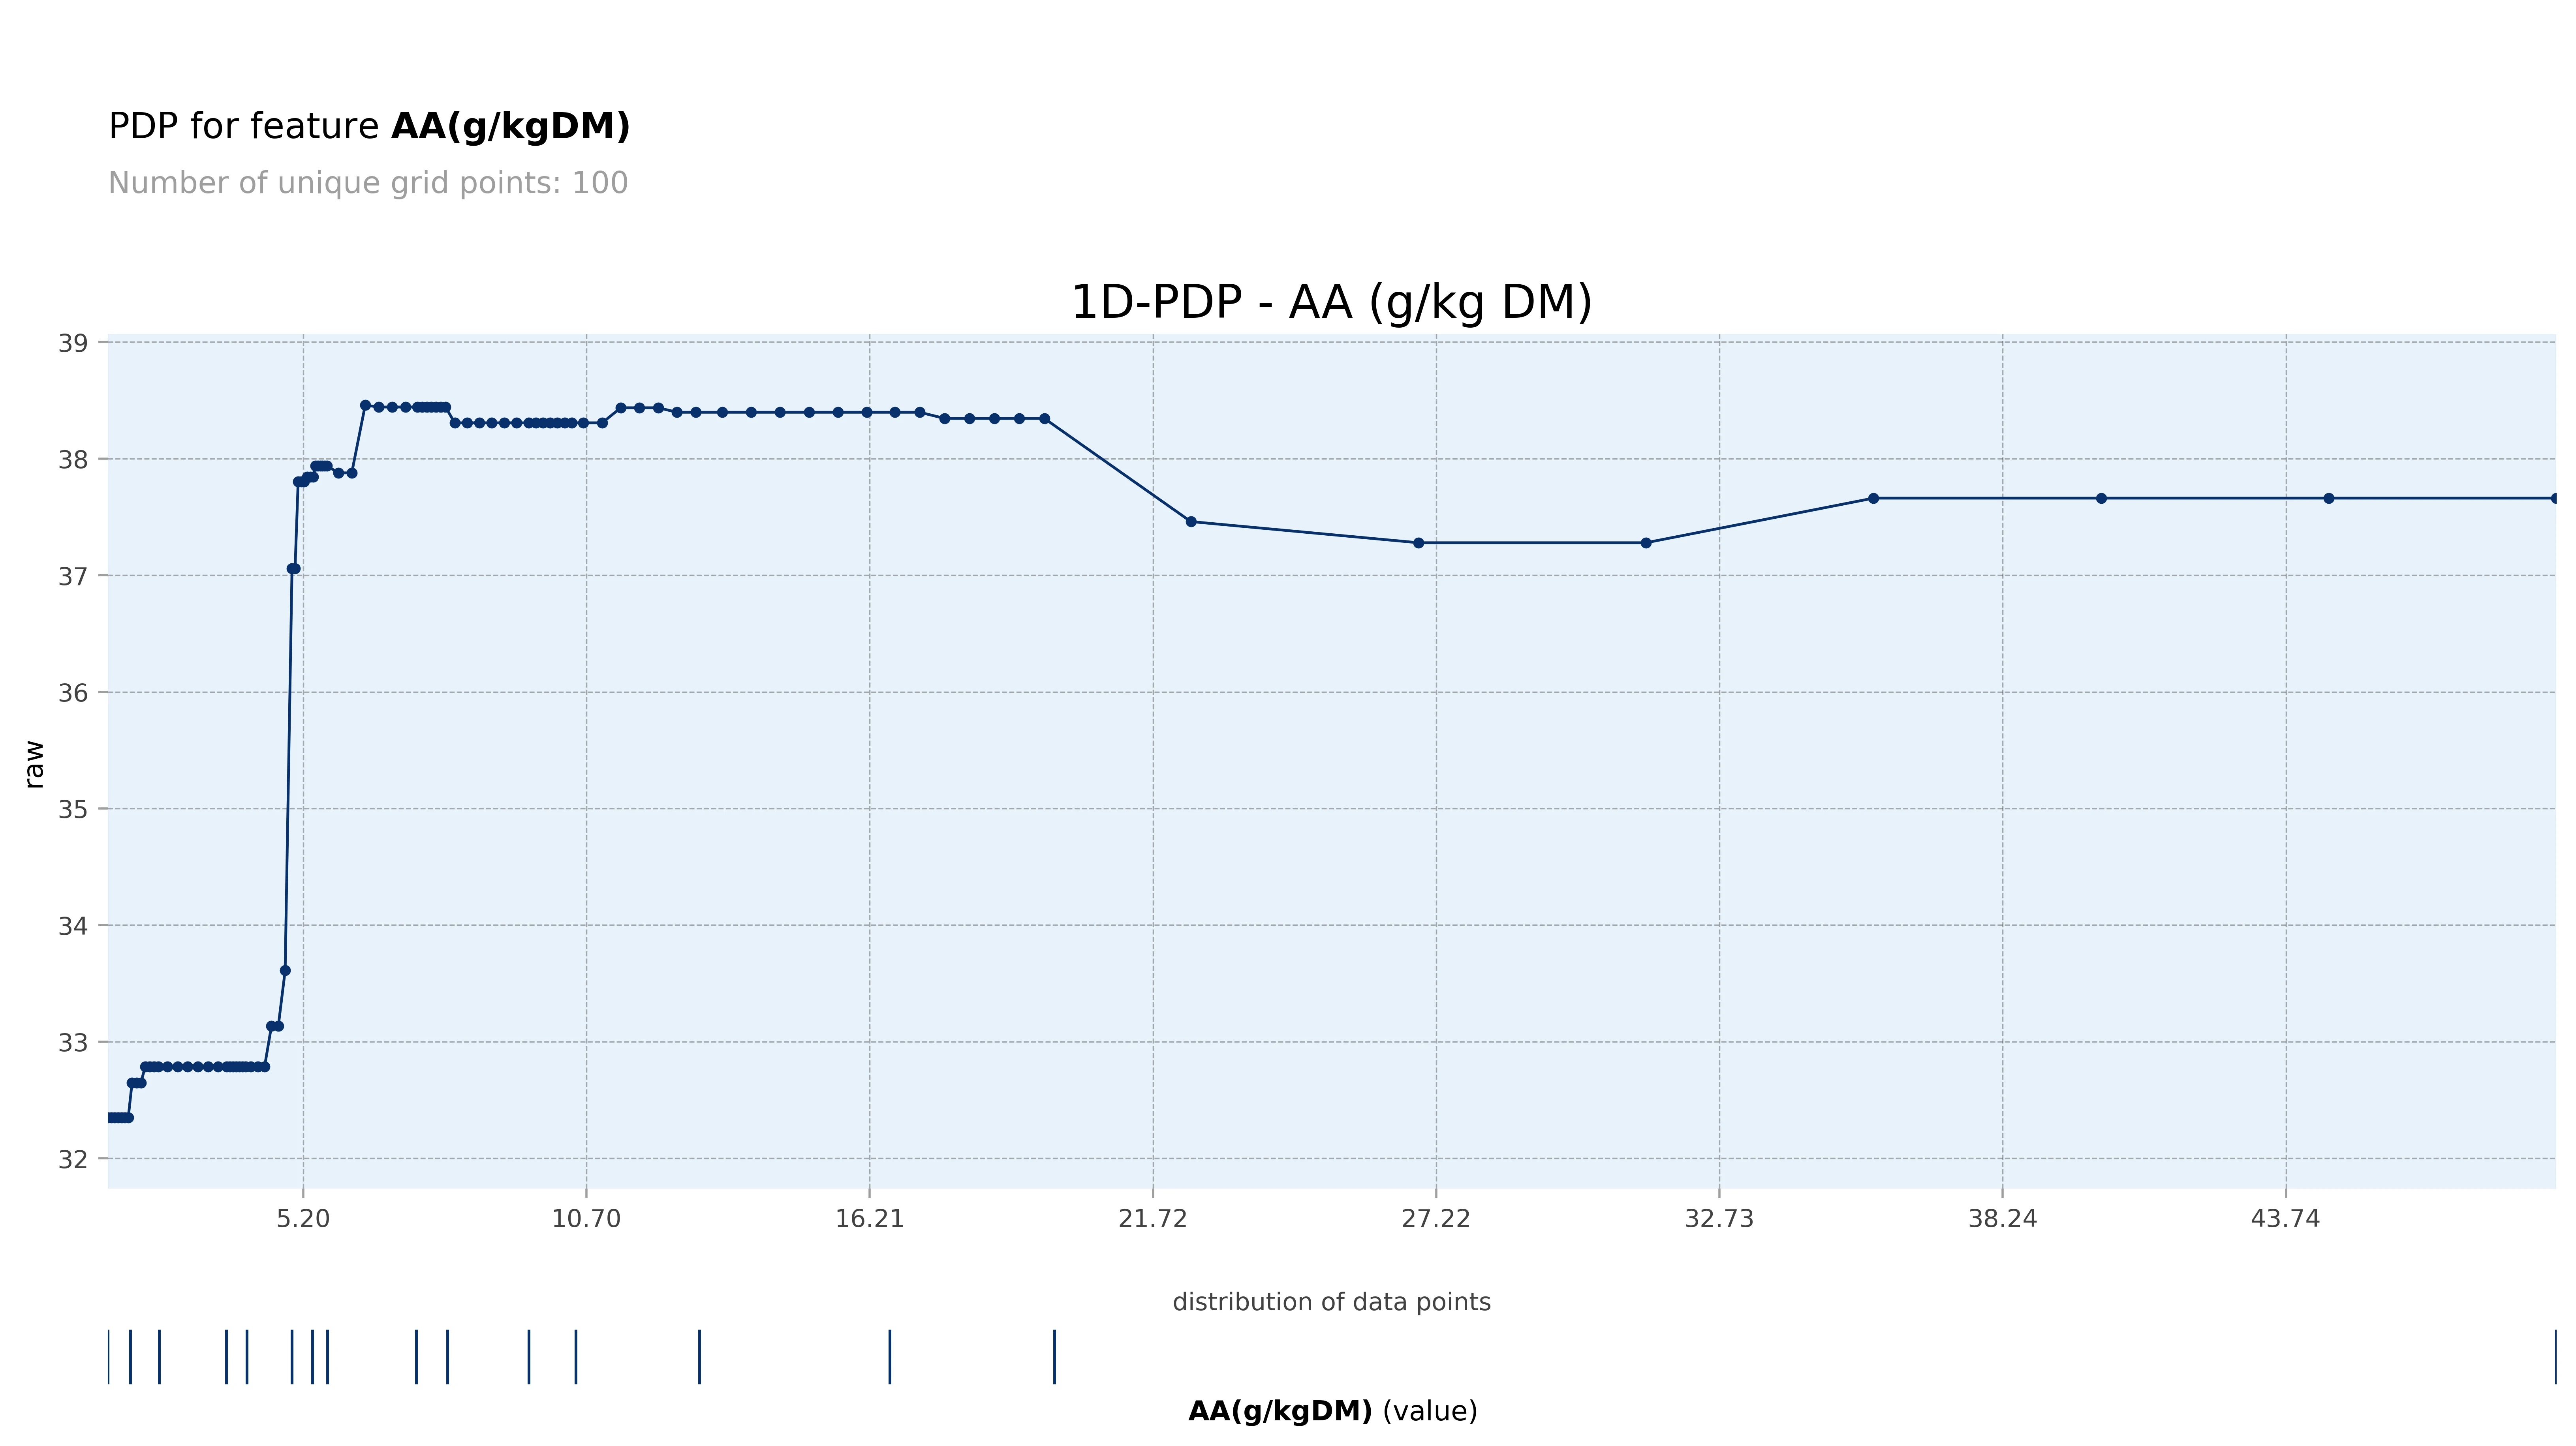Click the 'raw' y-axis label

(34, 765)
